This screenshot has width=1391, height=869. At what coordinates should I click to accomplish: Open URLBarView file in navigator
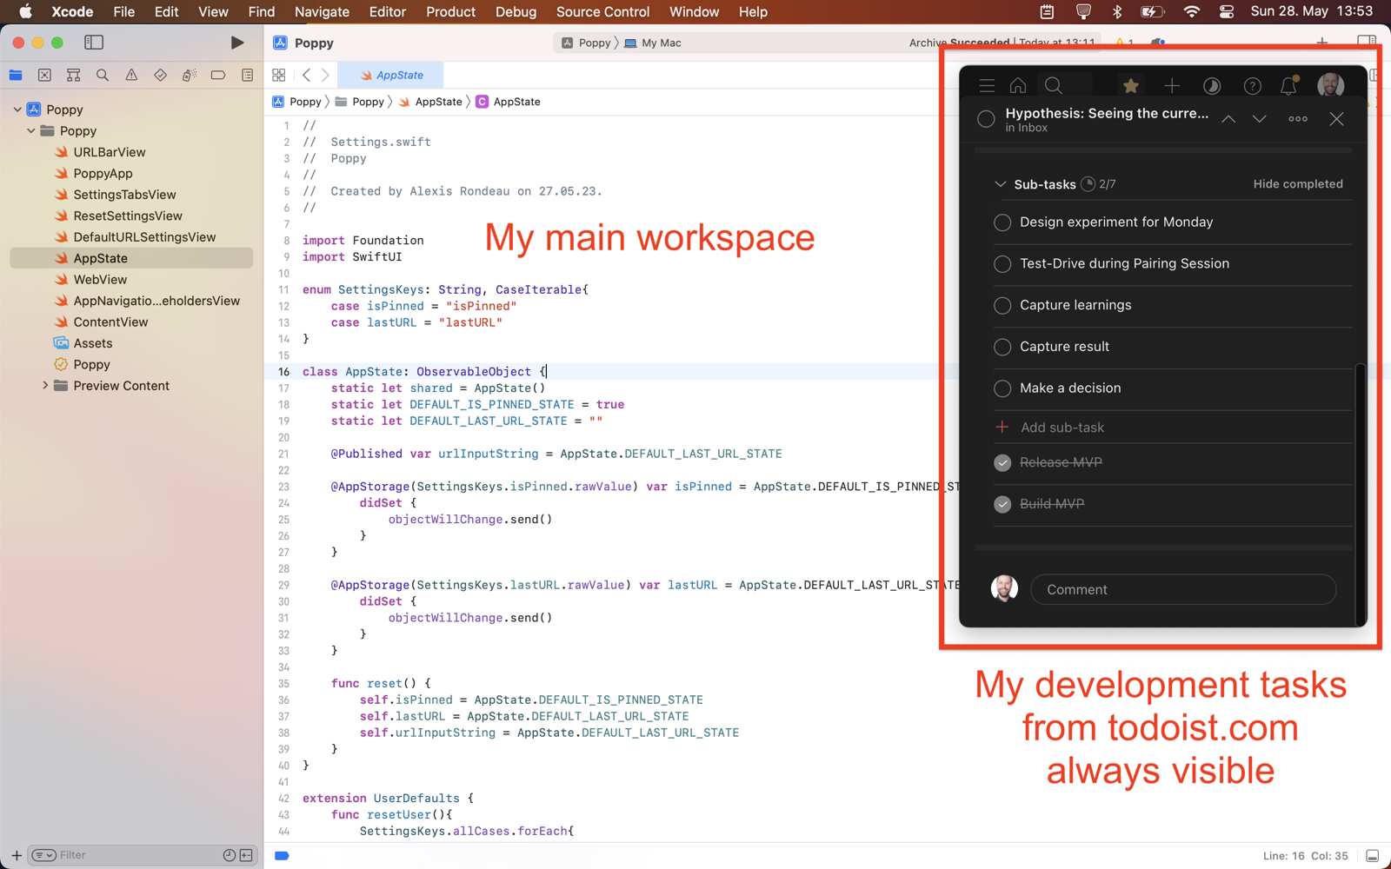click(x=110, y=152)
